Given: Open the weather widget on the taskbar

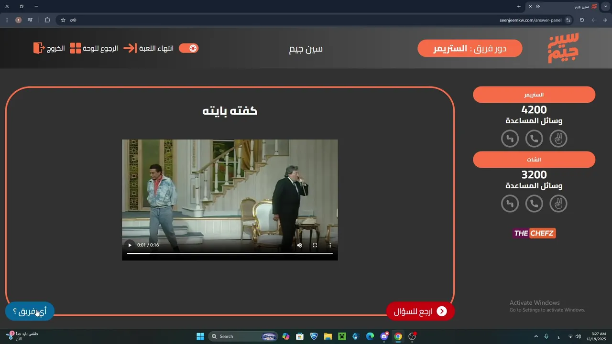Looking at the screenshot, I should (x=23, y=336).
